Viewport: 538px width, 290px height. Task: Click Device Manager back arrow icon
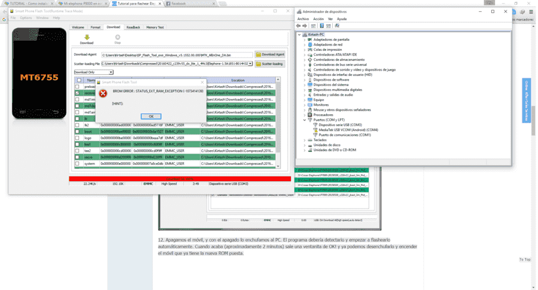[299, 26]
